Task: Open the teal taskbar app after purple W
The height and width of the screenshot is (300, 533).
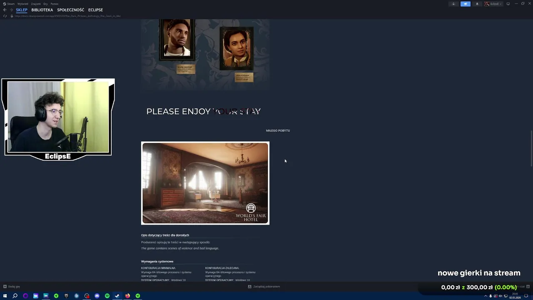Action: click(46, 296)
